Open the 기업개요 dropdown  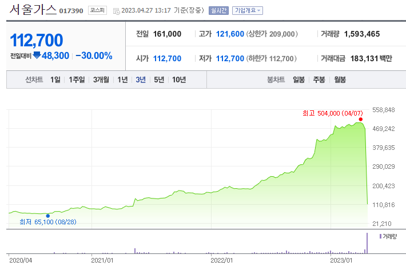point(247,10)
